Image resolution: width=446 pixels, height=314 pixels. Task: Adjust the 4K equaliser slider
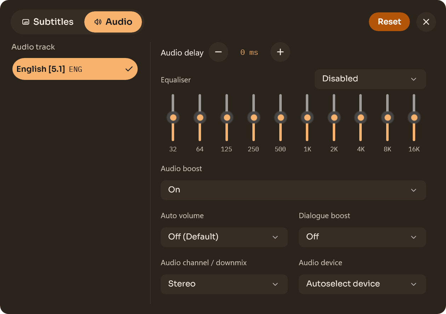pos(361,117)
